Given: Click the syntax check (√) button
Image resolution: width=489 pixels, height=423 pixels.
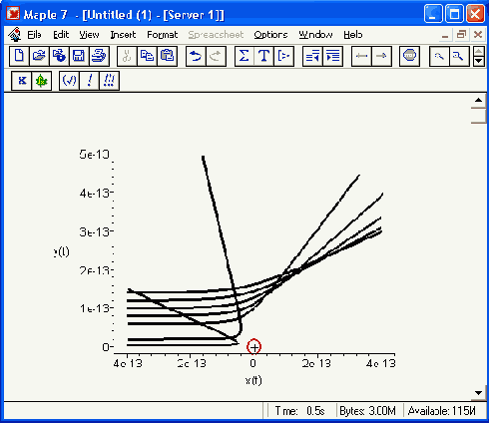Looking at the screenshot, I should [x=69, y=81].
